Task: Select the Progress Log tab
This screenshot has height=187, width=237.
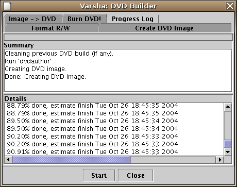Action: click(132, 19)
